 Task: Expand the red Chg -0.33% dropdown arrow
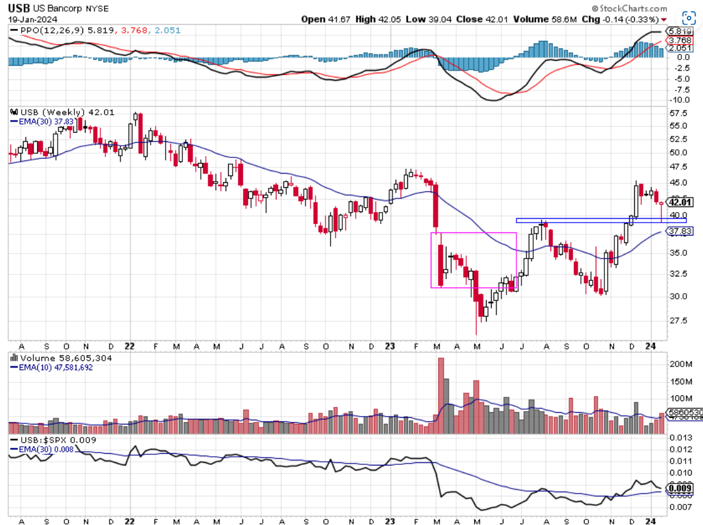tap(665, 19)
